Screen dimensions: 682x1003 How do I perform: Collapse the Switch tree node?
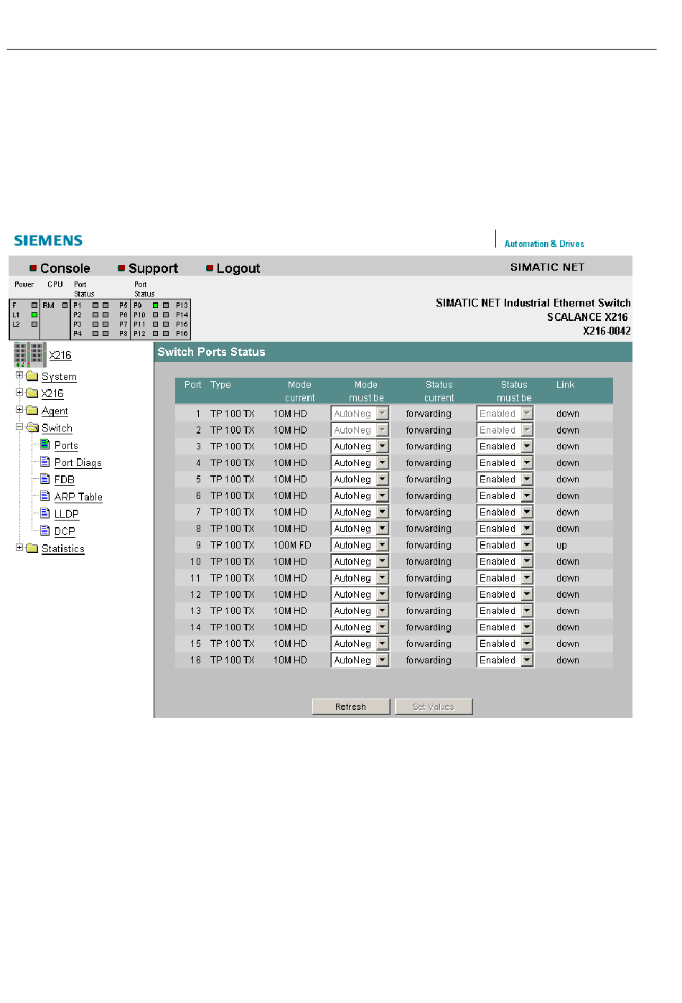click(19, 426)
